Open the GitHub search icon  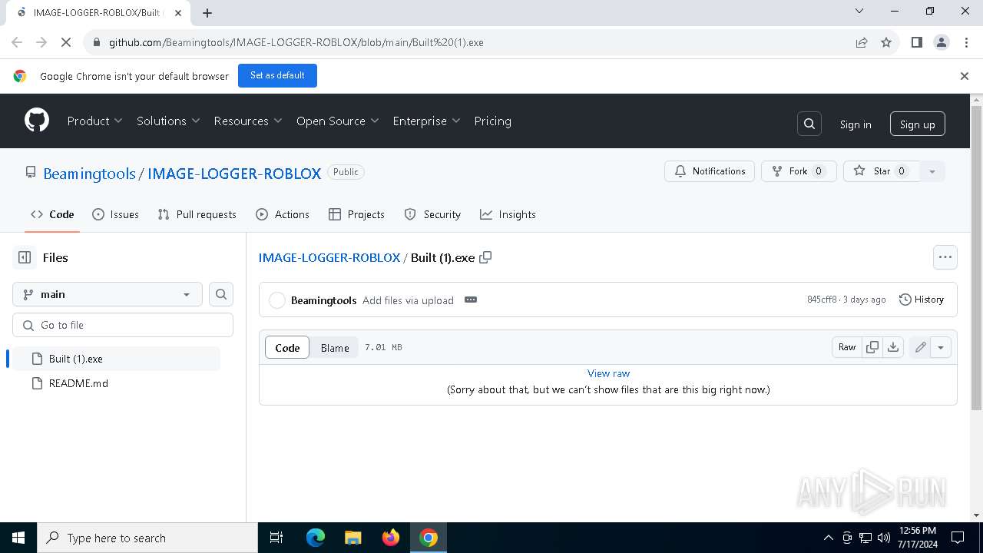pyautogui.click(x=809, y=124)
